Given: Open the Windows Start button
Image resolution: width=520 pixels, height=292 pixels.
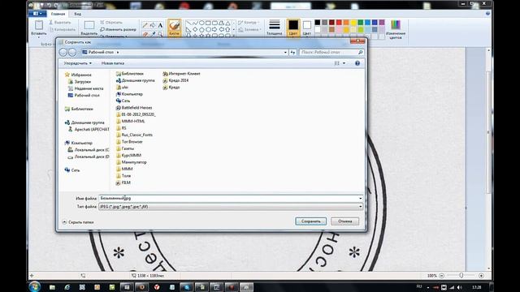Looking at the screenshot, I should coord(35,286).
